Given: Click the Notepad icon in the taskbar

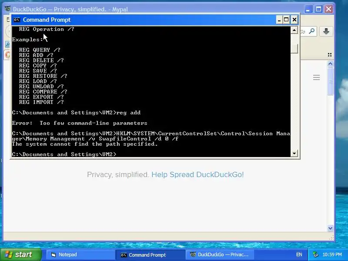Looking at the screenshot, I should pyautogui.click(x=53, y=254).
